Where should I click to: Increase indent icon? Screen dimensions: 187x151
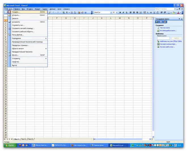(x=165, y=12)
